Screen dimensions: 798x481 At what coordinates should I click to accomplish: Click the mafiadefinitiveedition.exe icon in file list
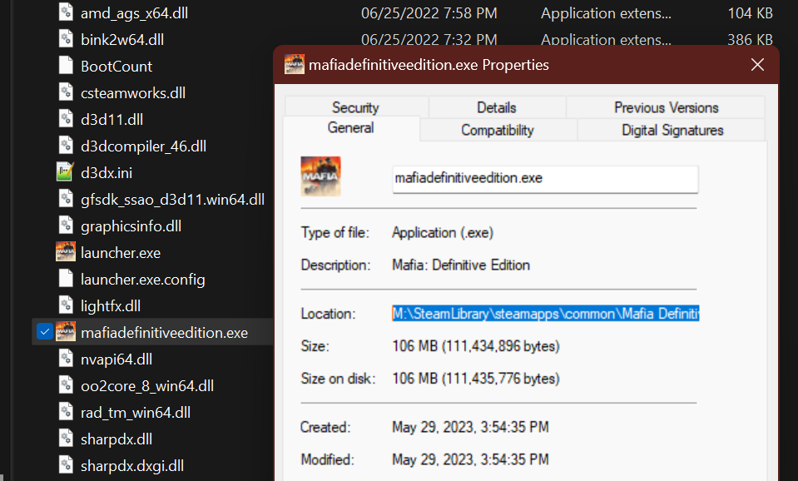[66, 332]
